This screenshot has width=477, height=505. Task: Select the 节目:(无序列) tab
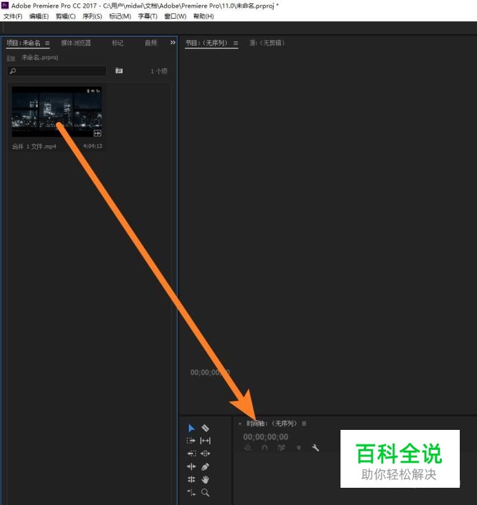(207, 43)
